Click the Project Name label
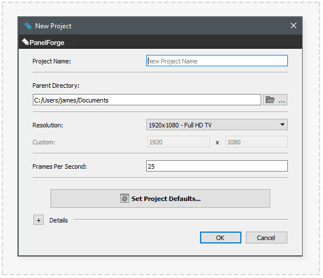 click(52, 61)
